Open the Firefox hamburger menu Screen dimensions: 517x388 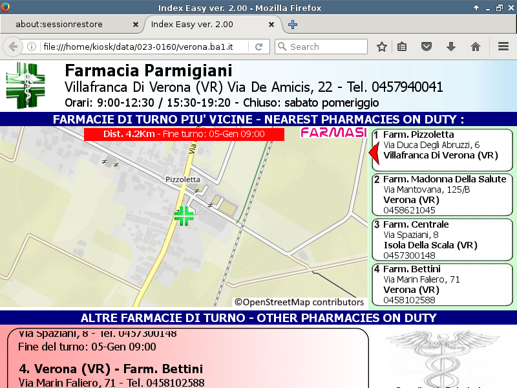[x=503, y=47]
